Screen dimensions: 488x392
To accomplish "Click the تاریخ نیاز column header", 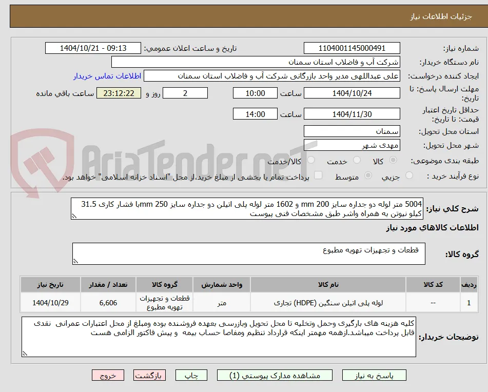I will click(x=50, y=284).
